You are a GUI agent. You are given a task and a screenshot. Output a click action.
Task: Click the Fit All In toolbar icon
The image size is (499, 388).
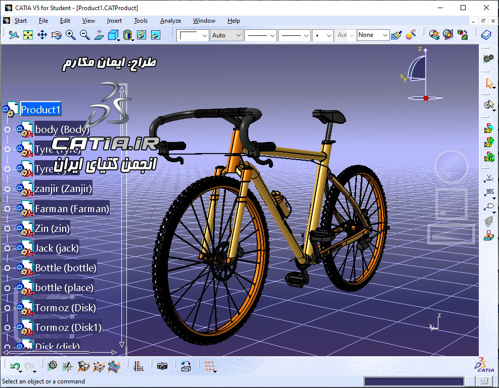[28, 35]
